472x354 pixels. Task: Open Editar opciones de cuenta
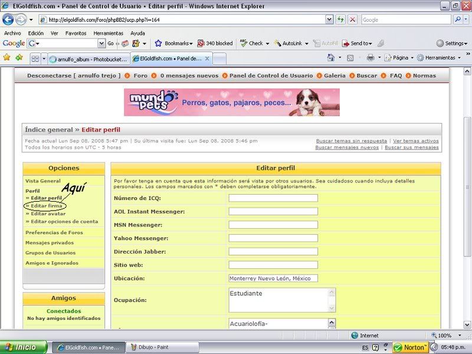pos(64,222)
